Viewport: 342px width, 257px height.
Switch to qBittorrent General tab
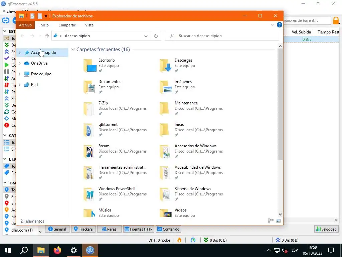tap(57, 229)
